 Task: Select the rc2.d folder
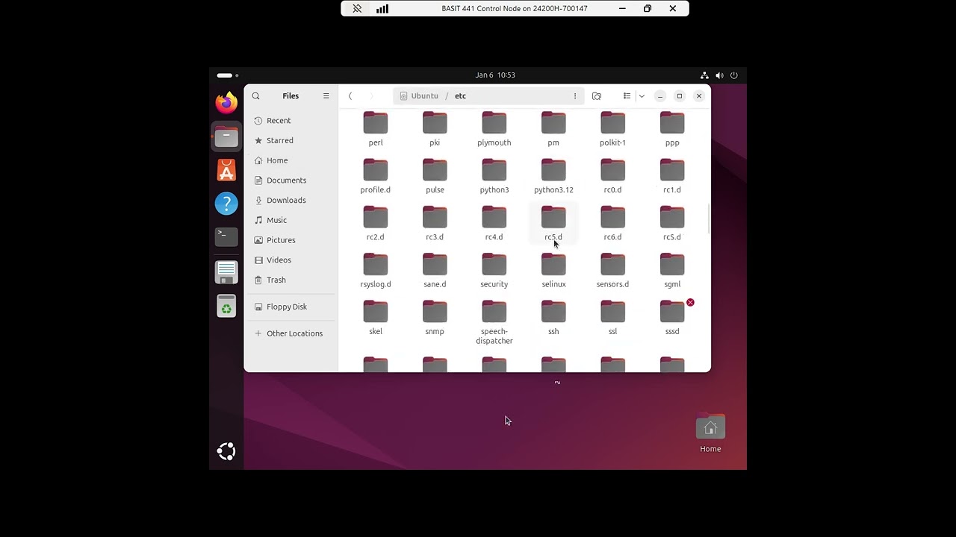376,223
